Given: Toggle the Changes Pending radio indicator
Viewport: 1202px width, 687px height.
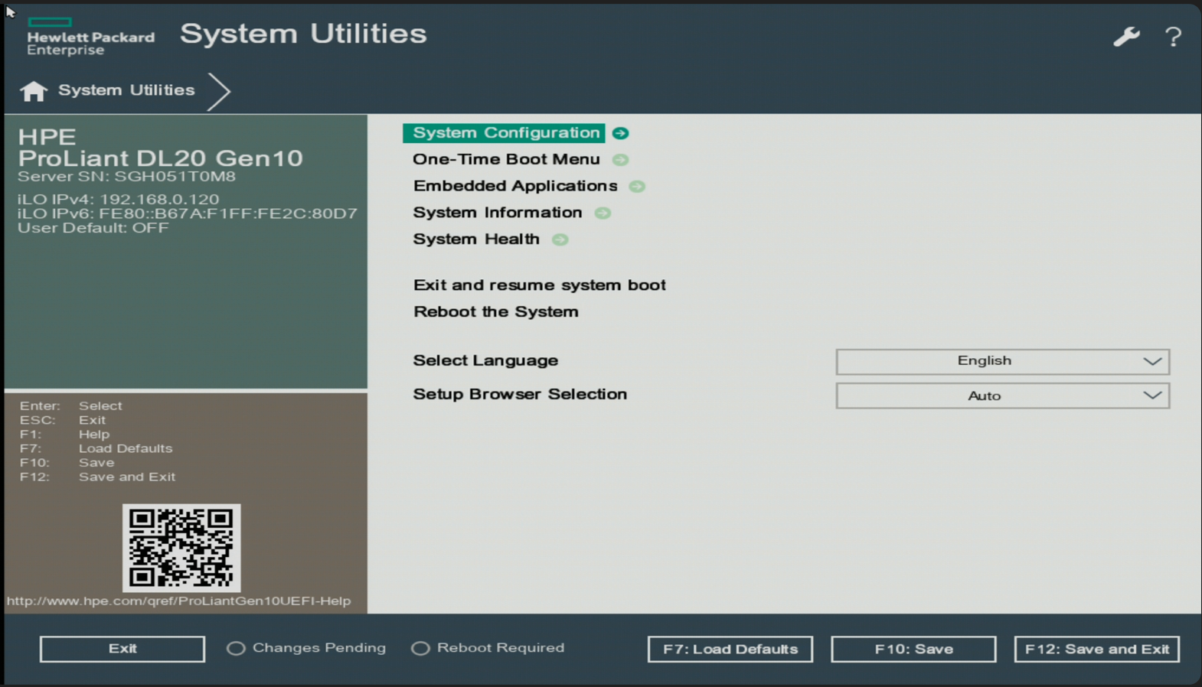Looking at the screenshot, I should click(x=236, y=648).
